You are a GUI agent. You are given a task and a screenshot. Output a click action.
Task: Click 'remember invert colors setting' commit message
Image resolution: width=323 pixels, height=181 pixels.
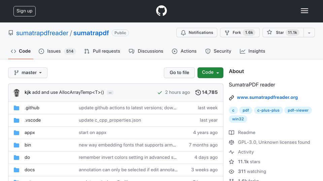[x=128, y=158]
